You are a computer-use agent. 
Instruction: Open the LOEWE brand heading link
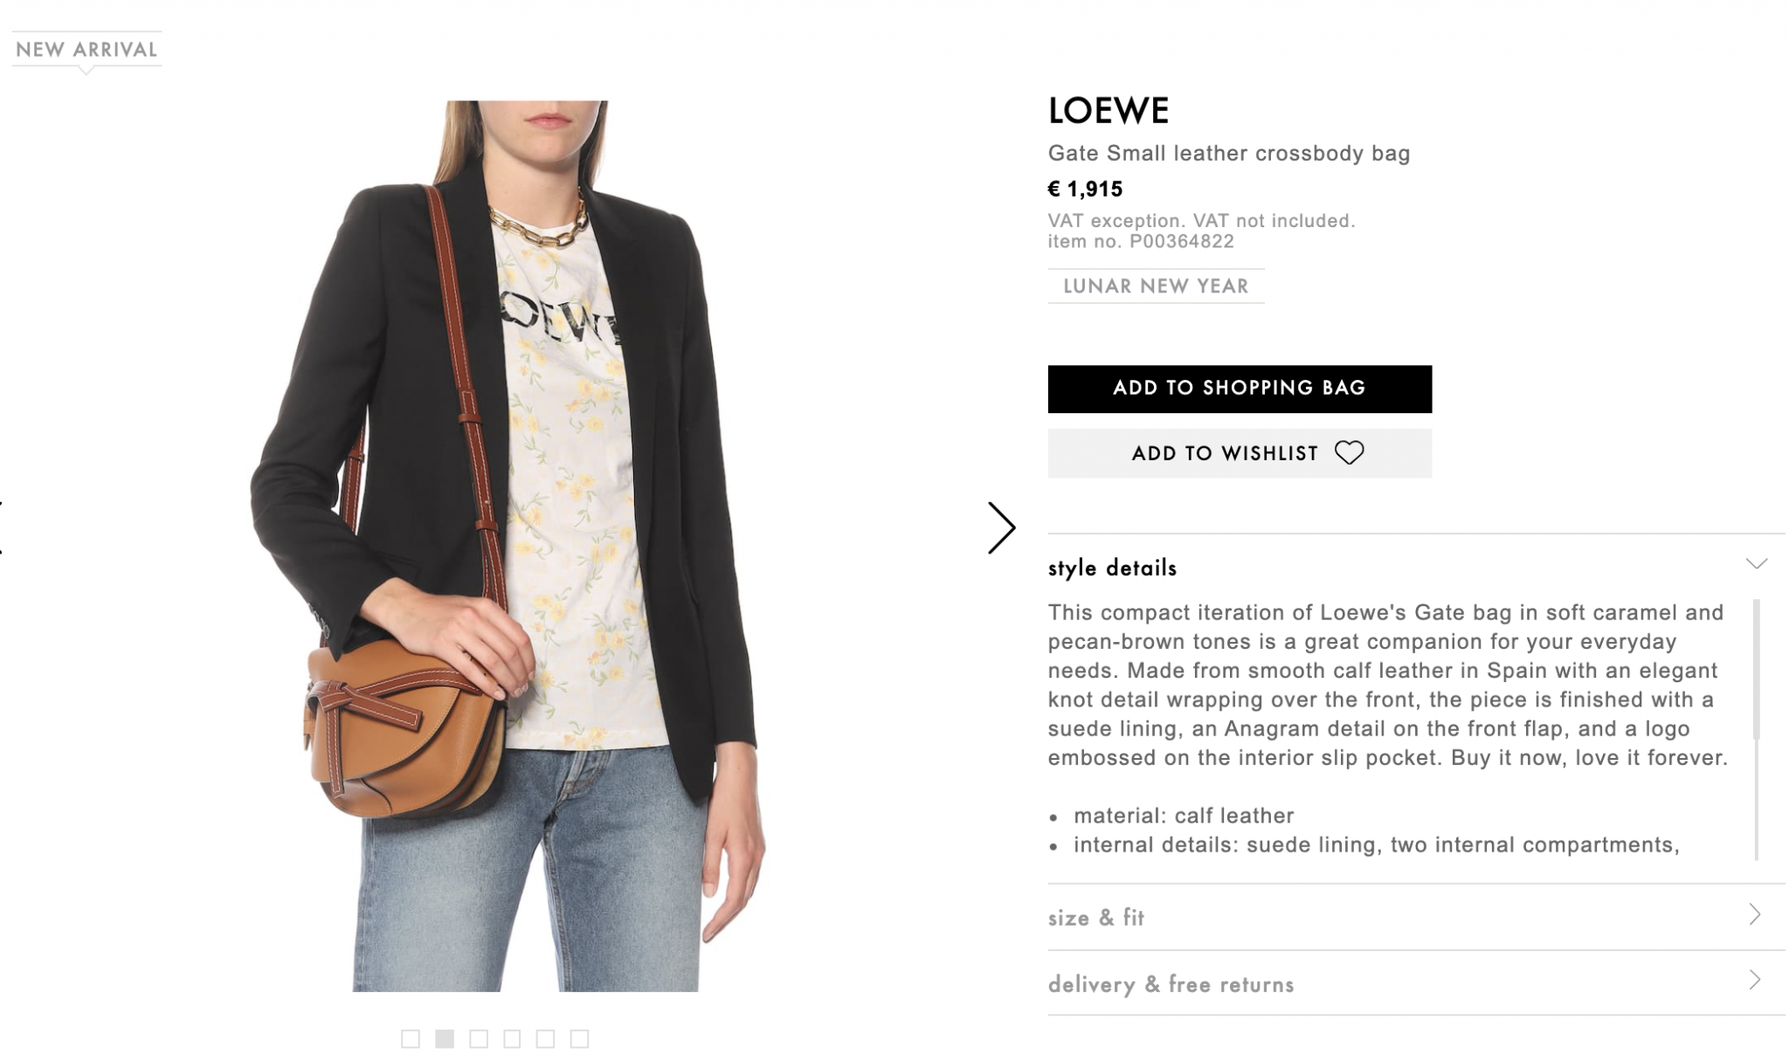[x=1108, y=111]
